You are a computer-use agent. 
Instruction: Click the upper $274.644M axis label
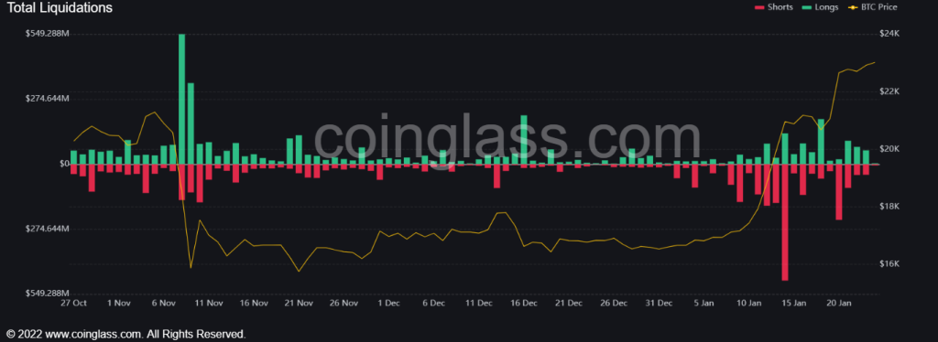pyautogui.click(x=47, y=99)
